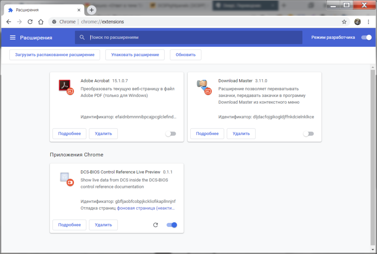
Task: Toggle Режим разработчика switch off
Action: (366, 37)
